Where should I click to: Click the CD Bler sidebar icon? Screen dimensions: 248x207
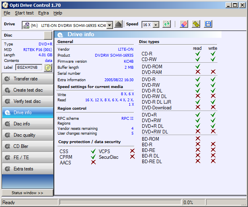coord(7,146)
